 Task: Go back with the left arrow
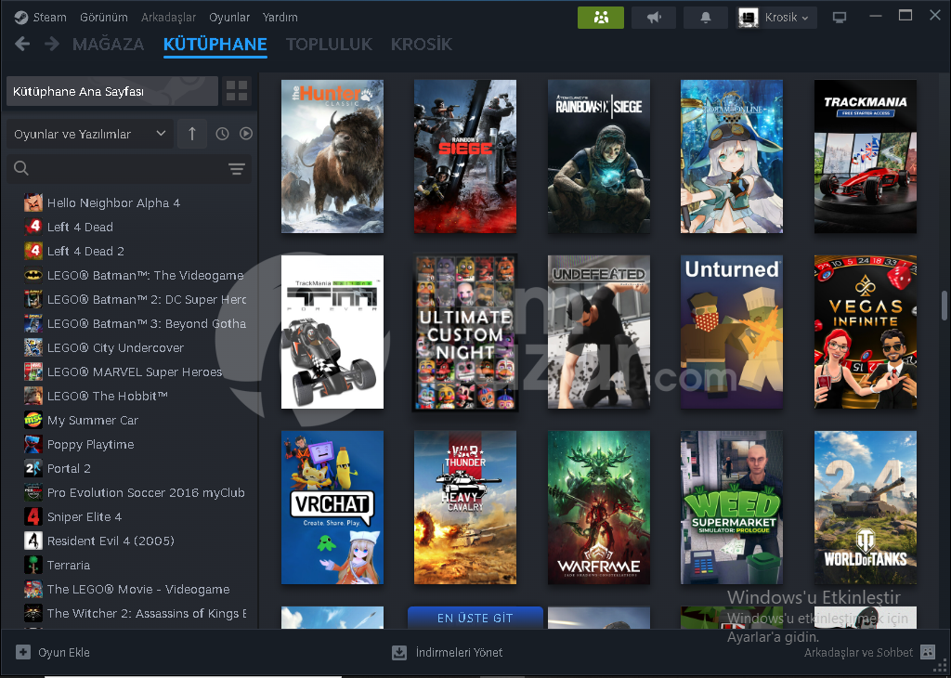(22, 44)
